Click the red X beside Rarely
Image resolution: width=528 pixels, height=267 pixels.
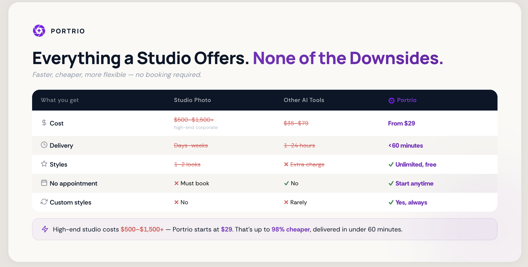tap(286, 202)
